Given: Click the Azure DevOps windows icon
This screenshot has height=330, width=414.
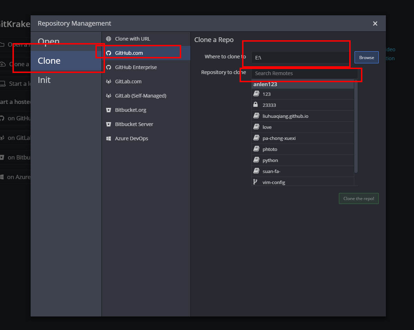Looking at the screenshot, I should point(109,138).
